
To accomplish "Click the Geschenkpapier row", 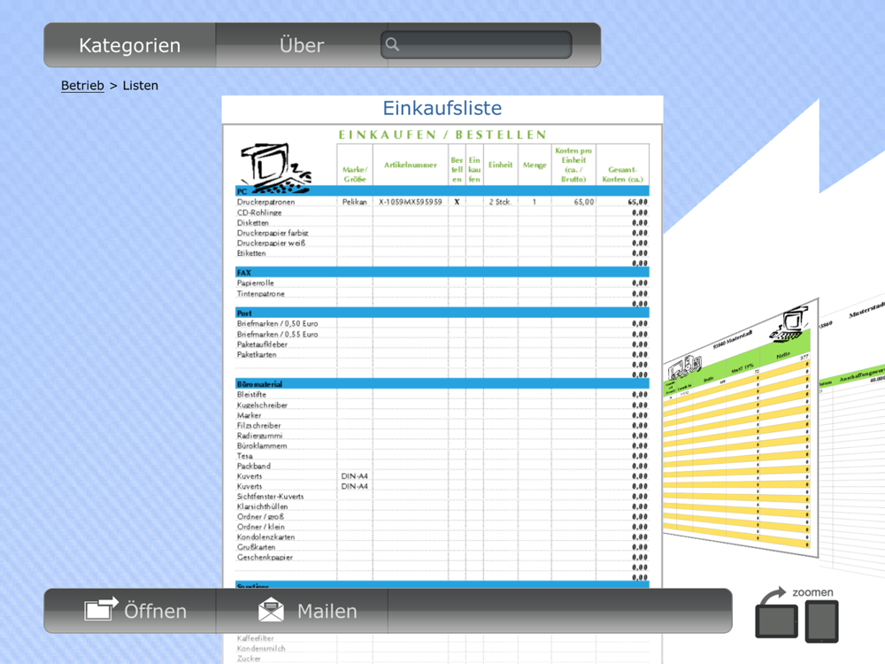I will [x=442, y=558].
